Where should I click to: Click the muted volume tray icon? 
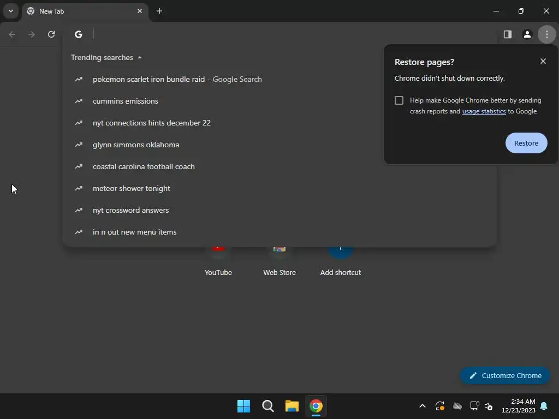489,406
